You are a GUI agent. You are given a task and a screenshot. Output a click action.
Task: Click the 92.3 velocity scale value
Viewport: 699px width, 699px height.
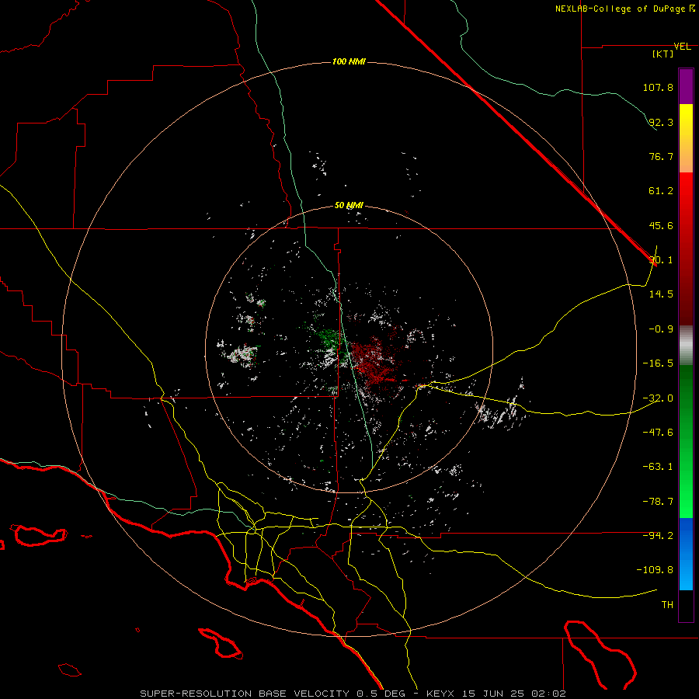661,122
